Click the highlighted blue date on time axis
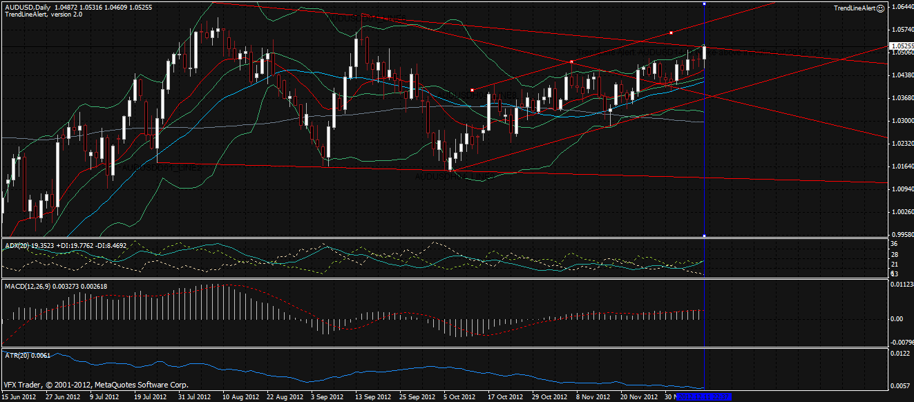 click(703, 397)
